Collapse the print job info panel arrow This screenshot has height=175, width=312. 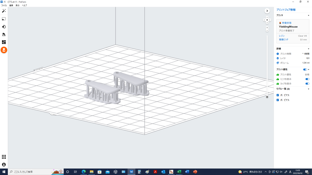coord(267,11)
